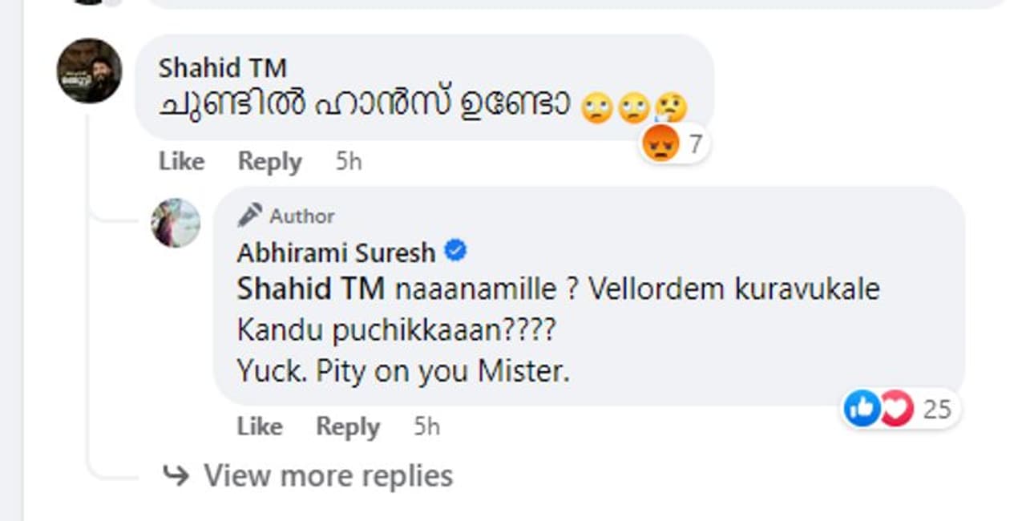
Task: Open Shahid TM's profile picture
Action: tap(89, 71)
